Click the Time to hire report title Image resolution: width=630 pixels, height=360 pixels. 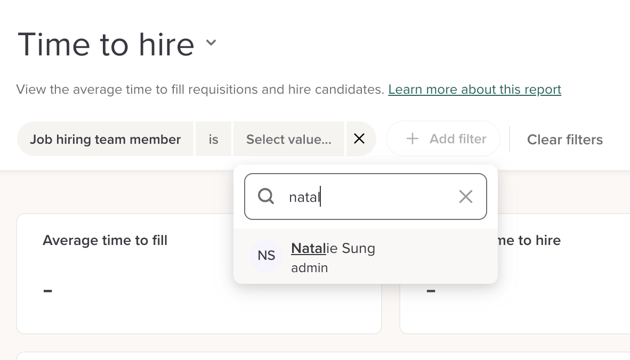point(106,44)
